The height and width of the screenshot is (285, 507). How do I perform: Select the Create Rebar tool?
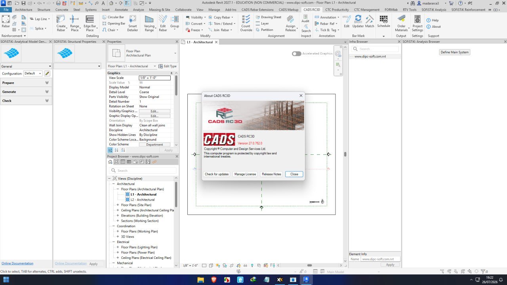pyautogui.click(x=61, y=23)
